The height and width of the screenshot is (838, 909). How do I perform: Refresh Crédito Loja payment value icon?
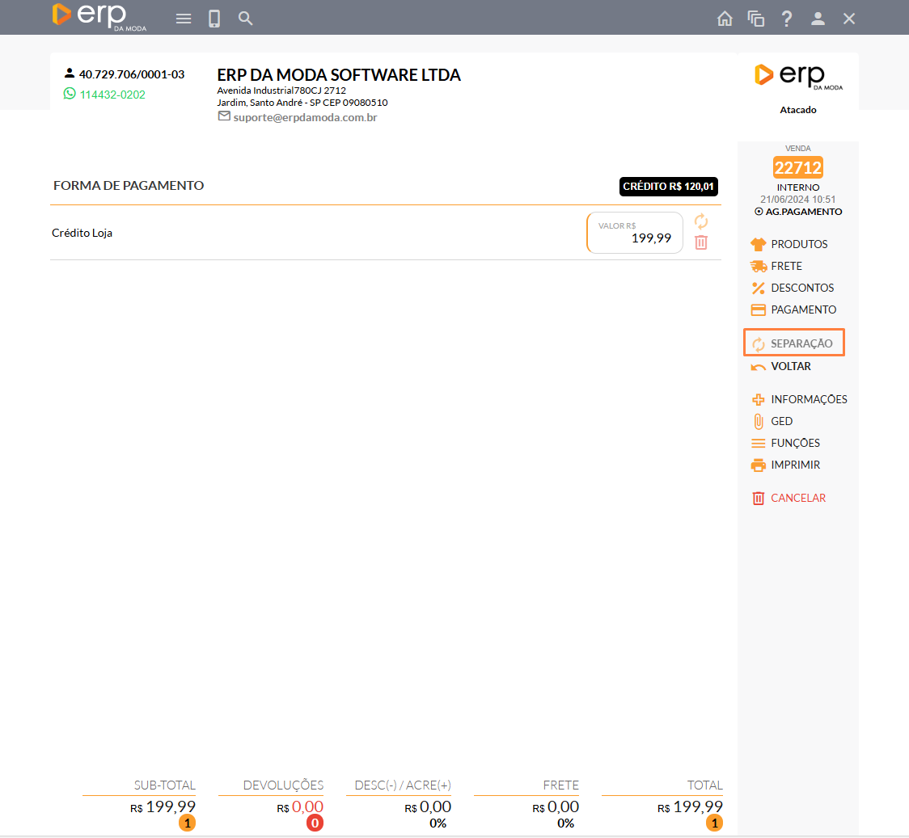(701, 221)
